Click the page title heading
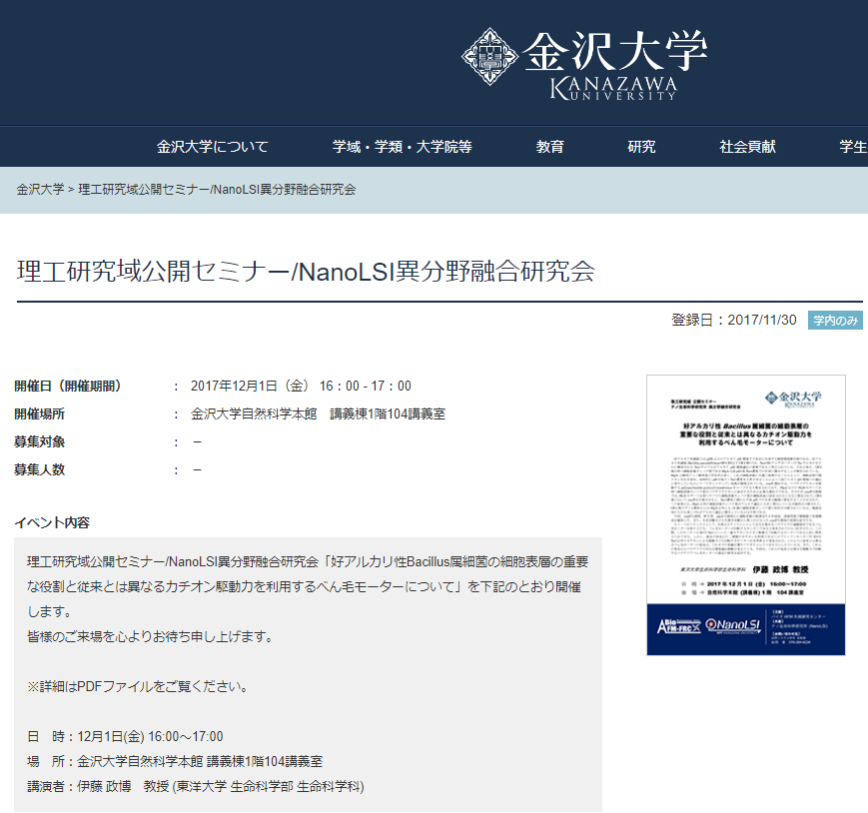 pos(306,271)
